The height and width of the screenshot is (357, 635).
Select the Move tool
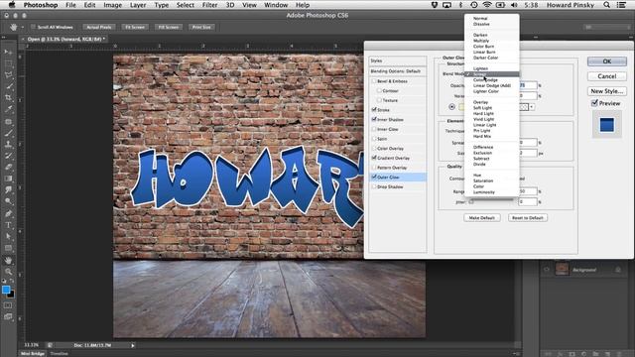[8, 52]
